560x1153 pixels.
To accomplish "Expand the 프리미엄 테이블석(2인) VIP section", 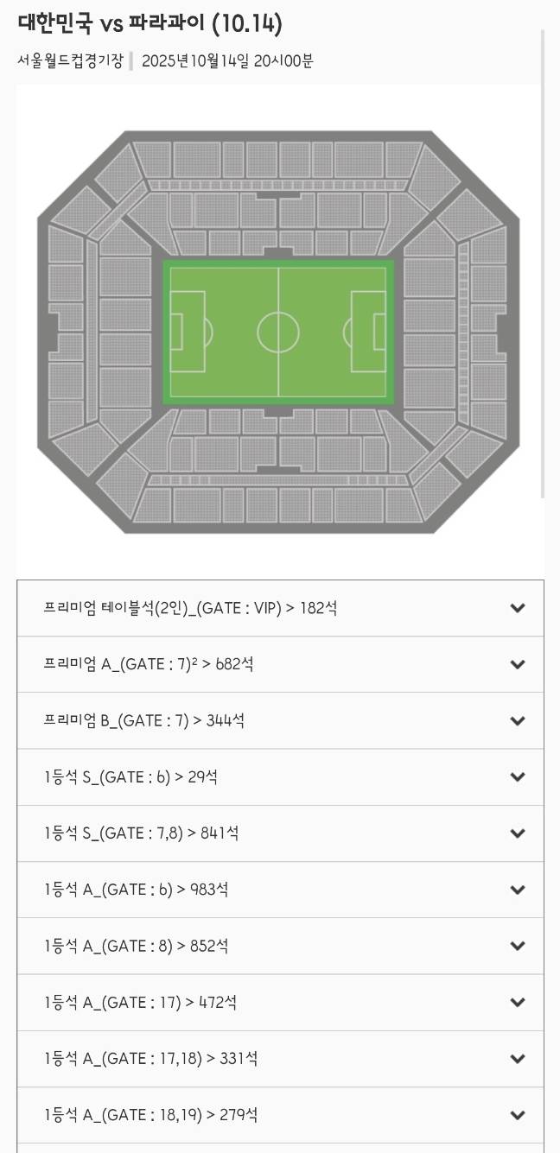I will pos(517,608).
